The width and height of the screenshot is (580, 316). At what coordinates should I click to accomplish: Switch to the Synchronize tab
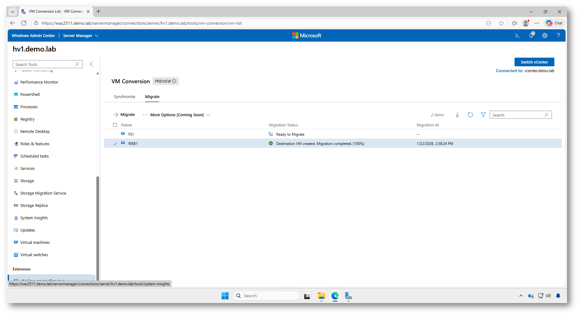124,97
